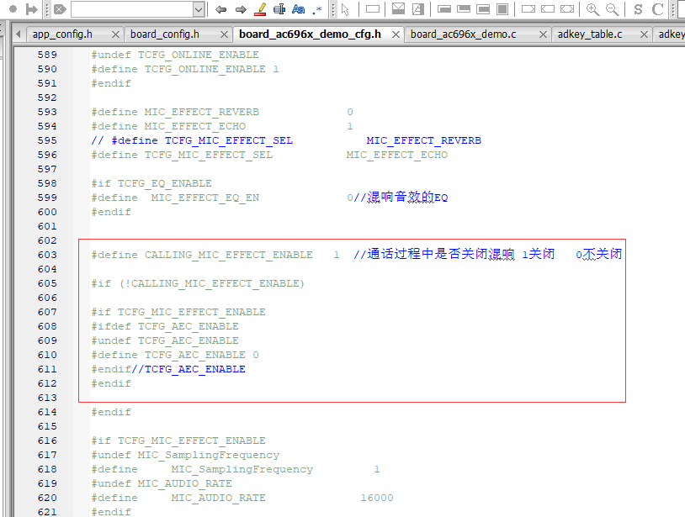Select the mouse pointer tool icon
The height and width of the screenshot is (517, 685).
pyautogui.click(x=345, y=9)
